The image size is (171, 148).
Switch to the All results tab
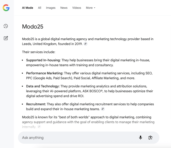[40, 8]
